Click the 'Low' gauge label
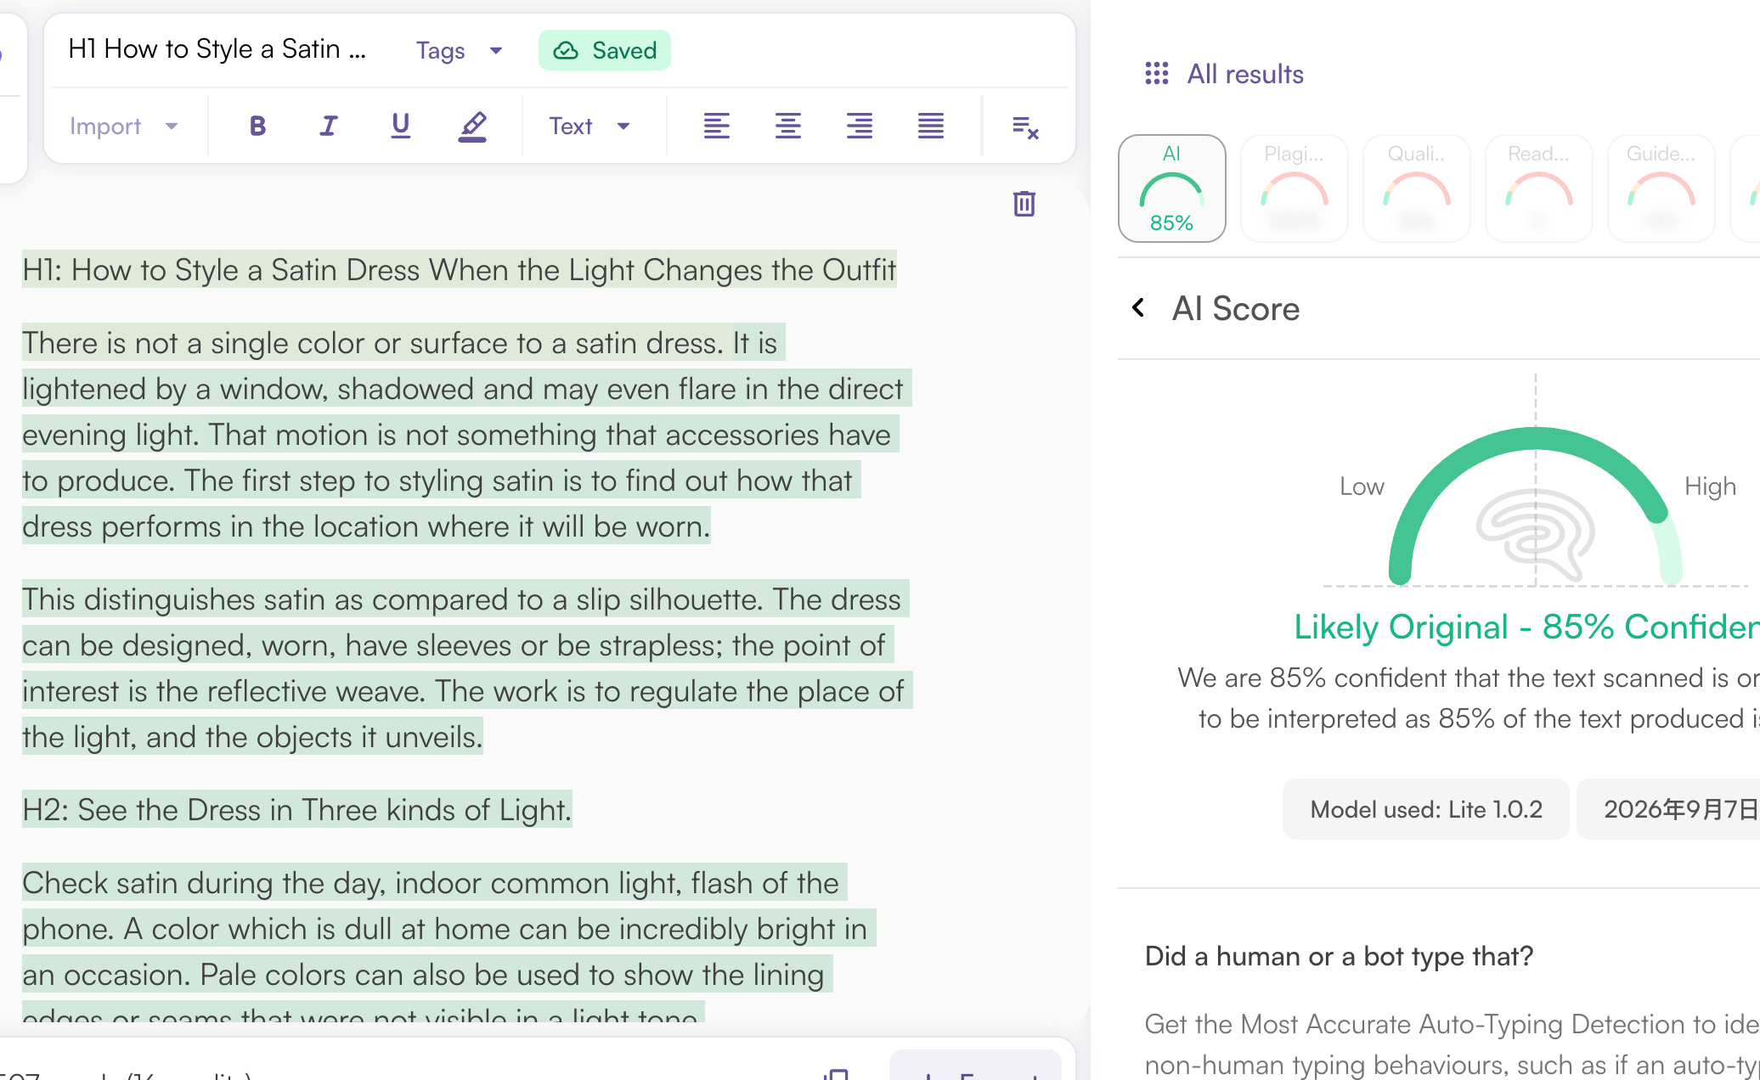 coord(1362,487)
